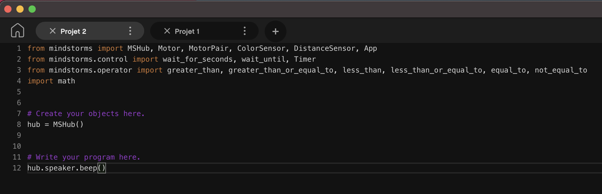The width and height of the screenshot is (602, 194).
Task: Close the Projet 2 tab with its X icon
Action: 53,31
